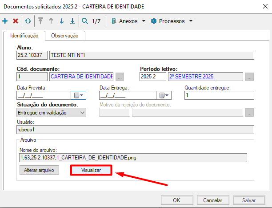Go to the next record arrow

point(62,21)
